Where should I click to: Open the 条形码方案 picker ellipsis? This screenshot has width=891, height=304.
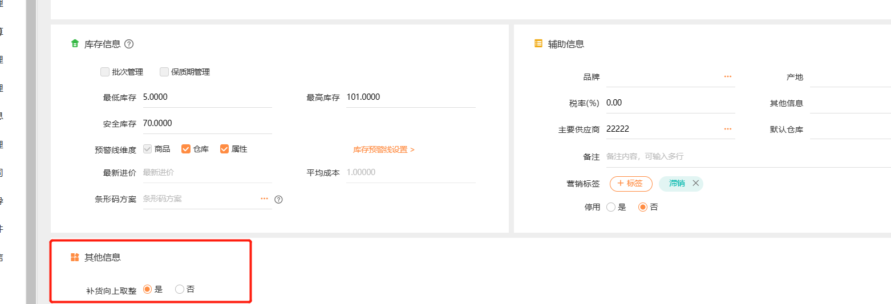click(x=264, y=198)
